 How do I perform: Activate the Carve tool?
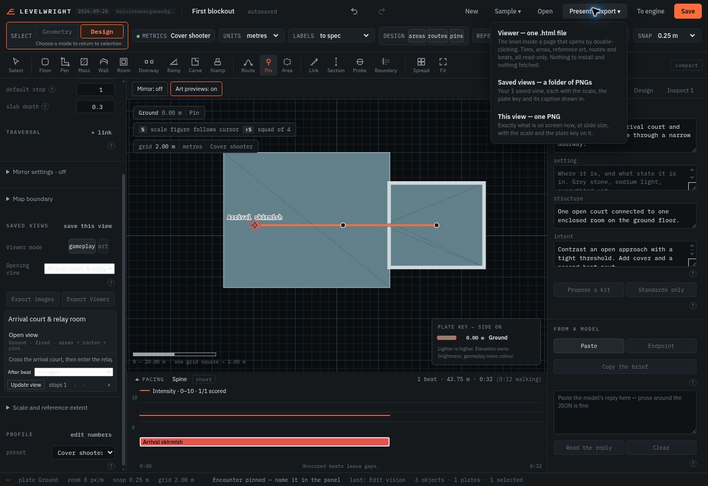point(195,65)
